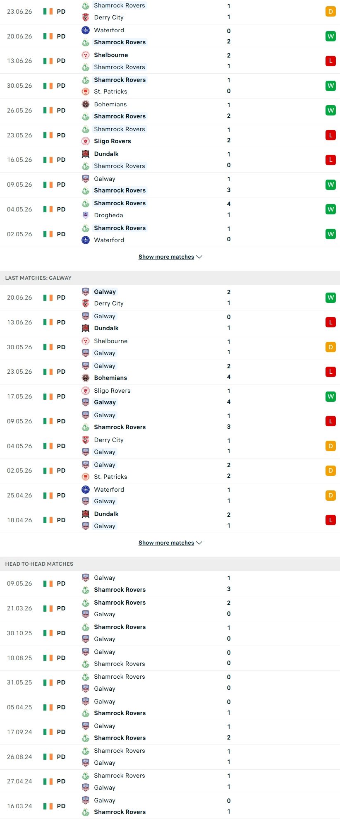Click the draw badge for the 23.06.26 match

330,12
